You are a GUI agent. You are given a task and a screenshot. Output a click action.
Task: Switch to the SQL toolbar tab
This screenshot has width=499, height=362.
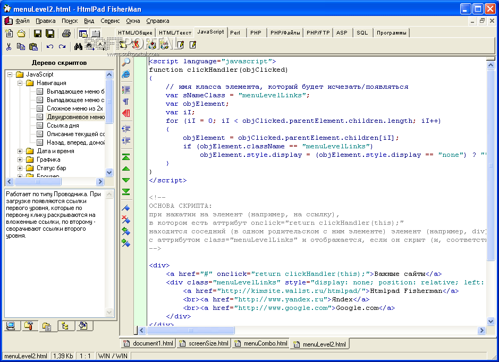[362, 33]
